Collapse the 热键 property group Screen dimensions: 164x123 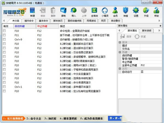pyautogui.click(x=120, y=52)
